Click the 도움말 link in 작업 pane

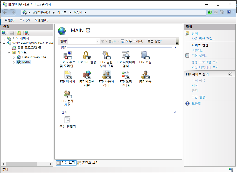pos(196,103)
